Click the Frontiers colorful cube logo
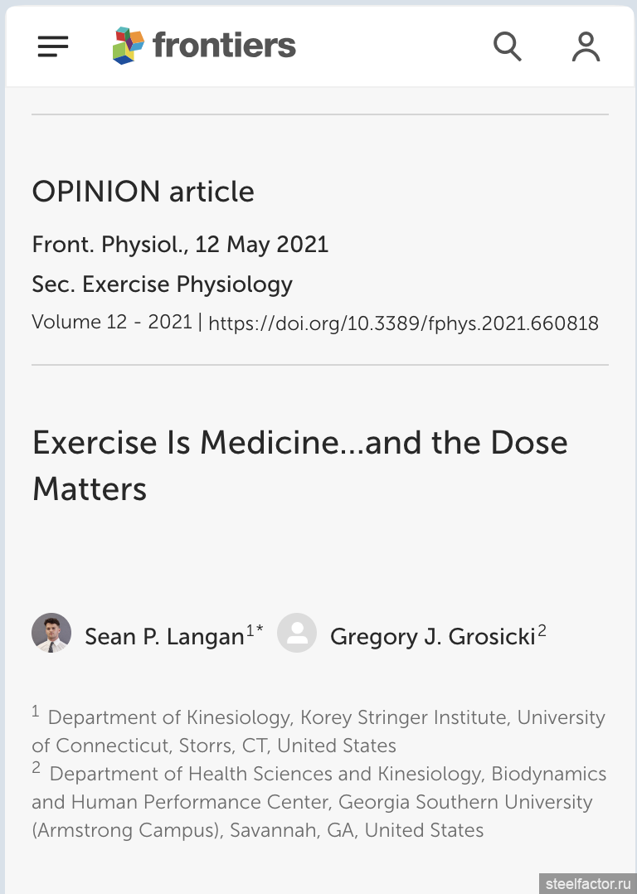Screen dimensions: 637x894 point(129,46)
